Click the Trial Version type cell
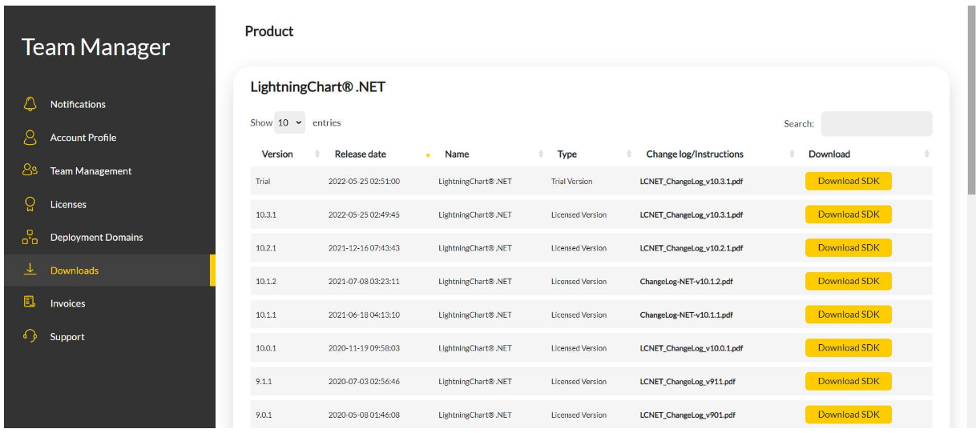 point(572,182)
